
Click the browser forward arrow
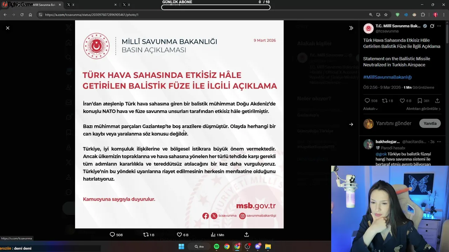pyautogui.click(x=13, y=15)
